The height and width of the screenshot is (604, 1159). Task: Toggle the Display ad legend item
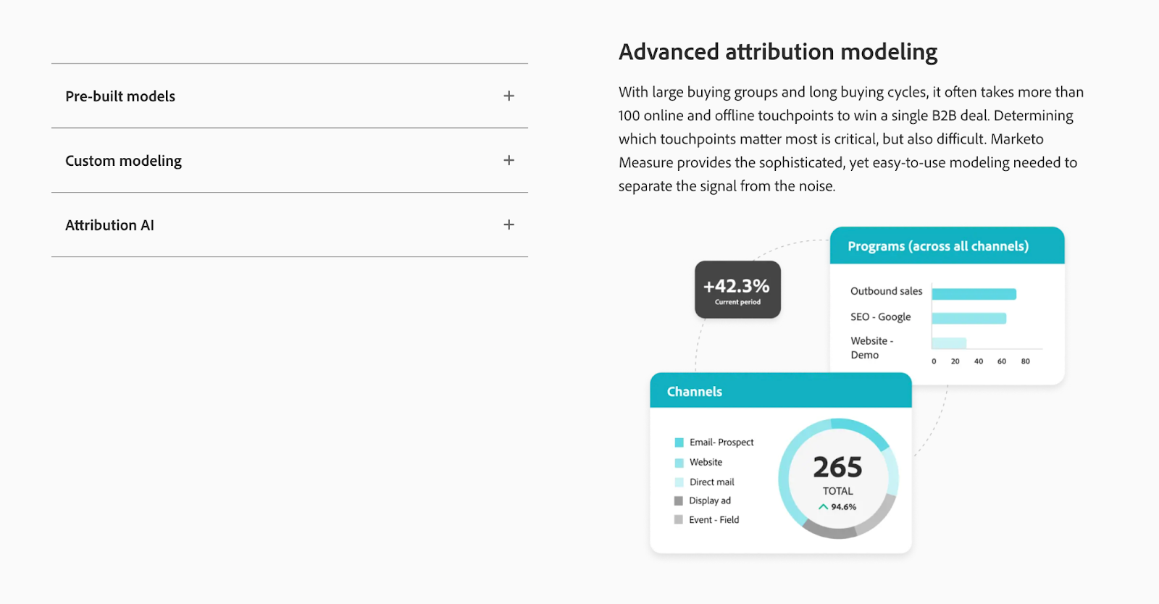(x=710, y=500)
